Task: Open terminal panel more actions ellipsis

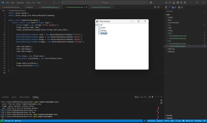Action: coord(155,97)
